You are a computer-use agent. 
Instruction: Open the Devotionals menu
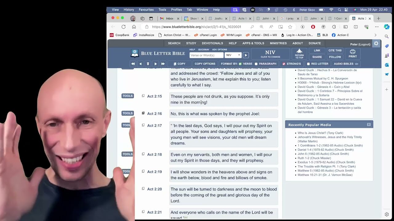(x=212, y=43)
